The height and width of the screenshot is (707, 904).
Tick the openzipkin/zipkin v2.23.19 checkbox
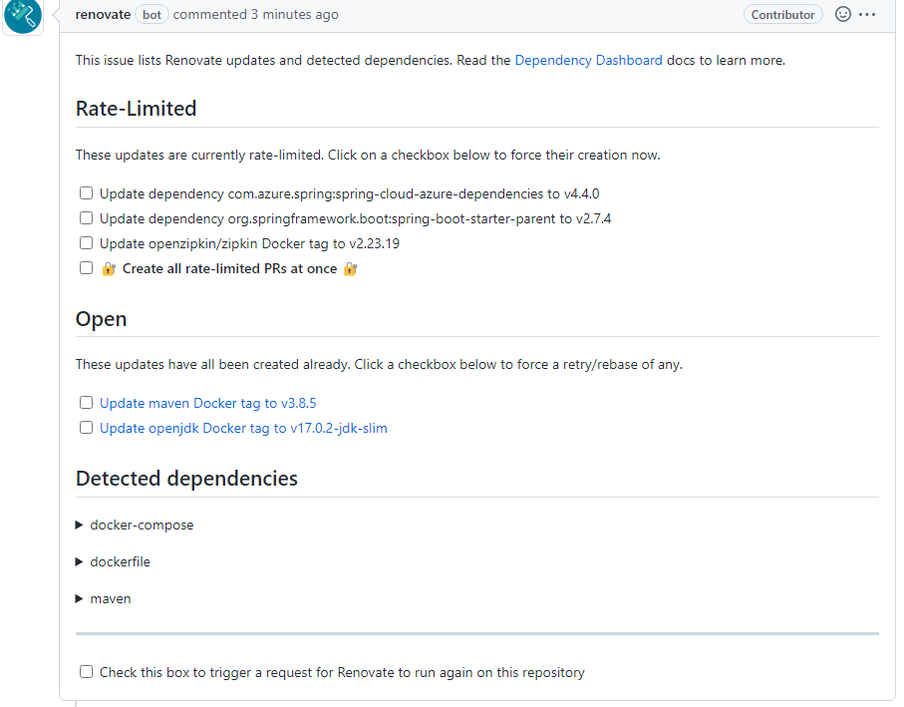(86, 243)
